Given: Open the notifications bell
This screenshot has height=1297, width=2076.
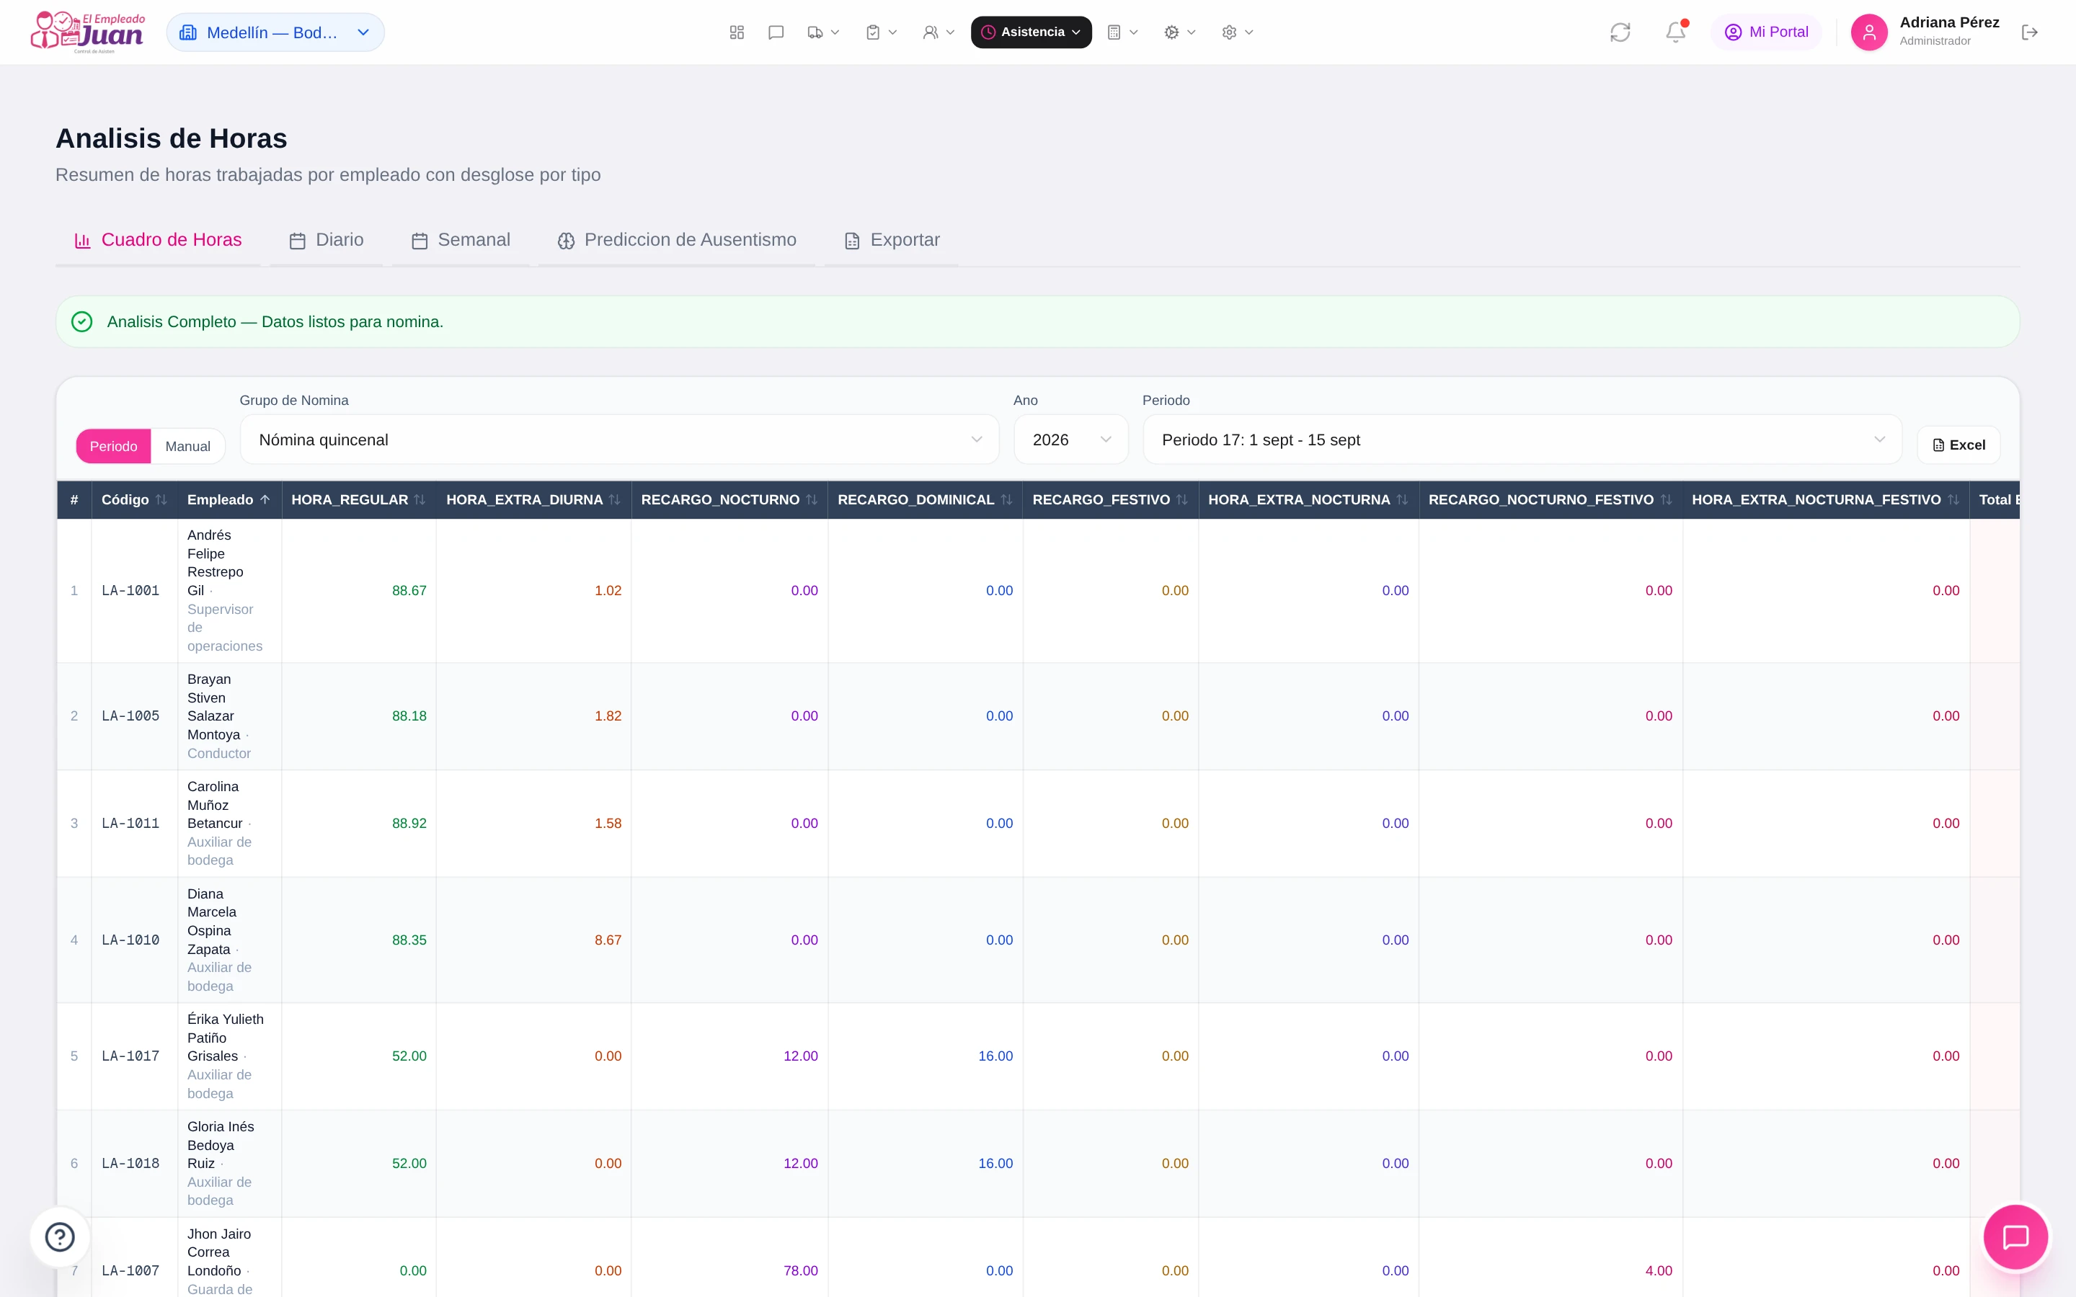Looking at the screenshot, I should pyautogui.click(x=1675, y=32).
